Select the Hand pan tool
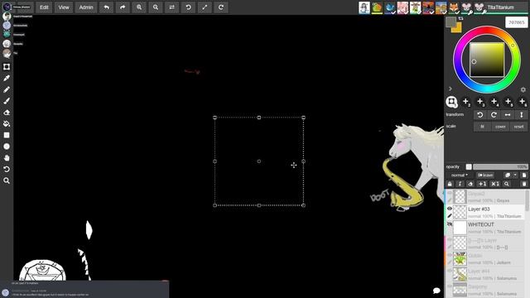530x298 pixels. (x=7, y=158)
